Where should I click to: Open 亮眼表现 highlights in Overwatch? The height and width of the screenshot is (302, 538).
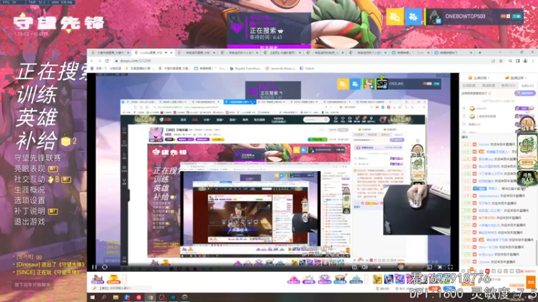click(x=30, y=168)
